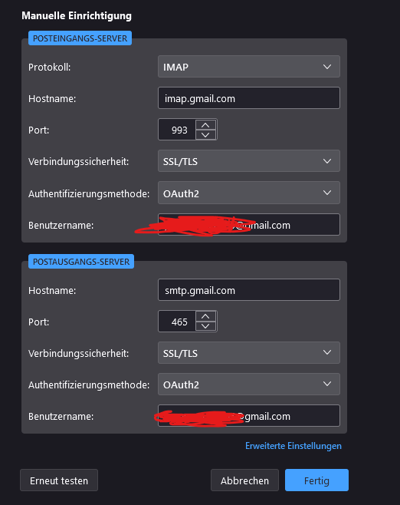Image resolution: width=400 pixels, height=505 pixels.
Task: Increase incoming server port with up arrow
Action: [x=206, y=124]
